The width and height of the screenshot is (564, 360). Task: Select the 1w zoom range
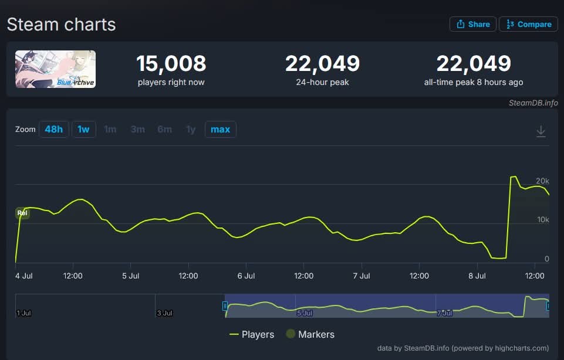pos(83,130)
